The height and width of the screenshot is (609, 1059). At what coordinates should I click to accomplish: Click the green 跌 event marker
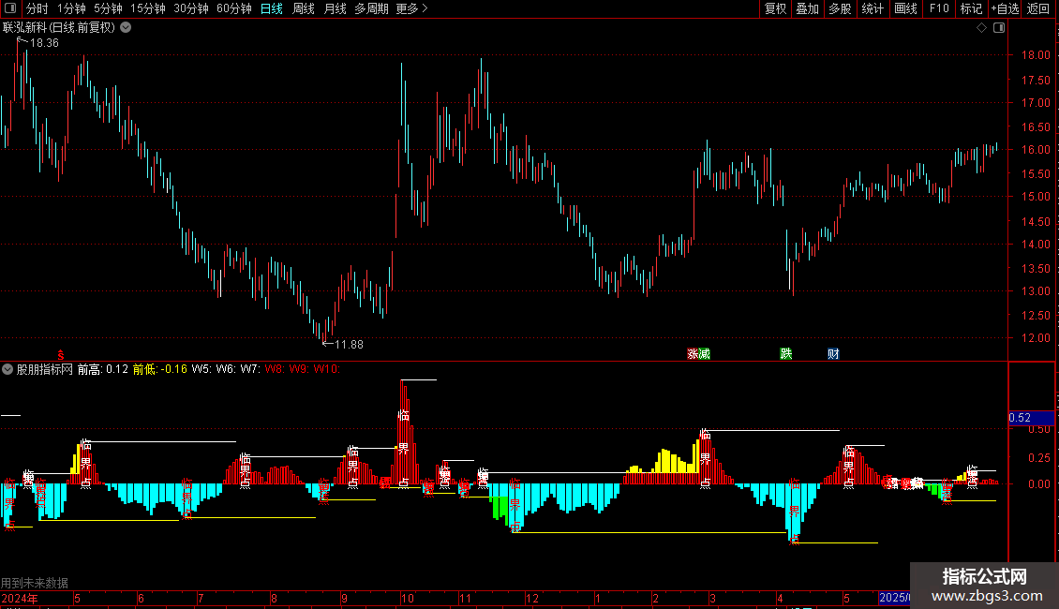point(785,354)
